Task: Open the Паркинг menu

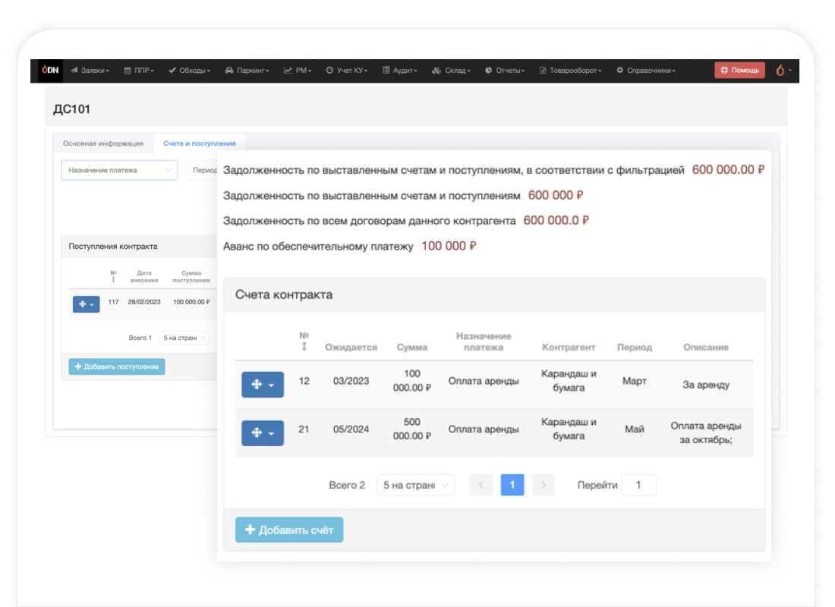Action: tap(247, 71)
